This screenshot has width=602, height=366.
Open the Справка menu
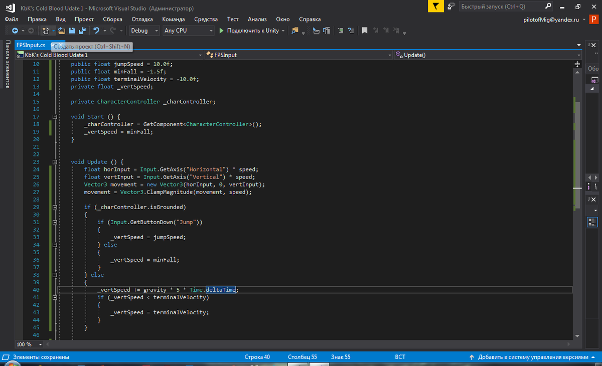coord(310,19)
